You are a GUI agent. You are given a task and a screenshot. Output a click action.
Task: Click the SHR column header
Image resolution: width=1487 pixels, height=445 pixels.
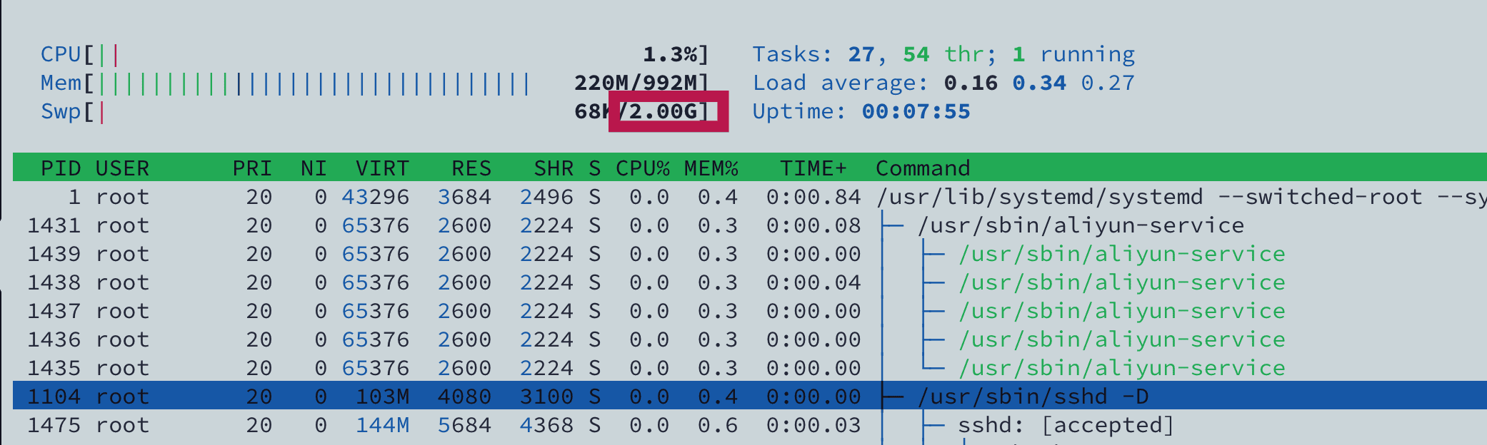pyautogui.click(x=554, y=168)
